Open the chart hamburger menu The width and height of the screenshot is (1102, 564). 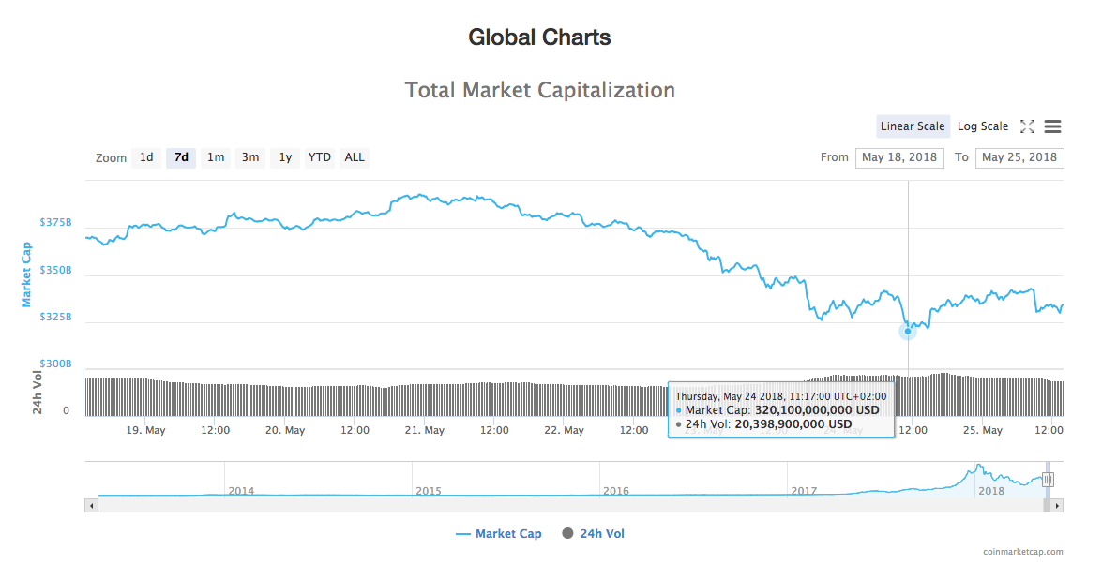click(x=1052, y=126)
